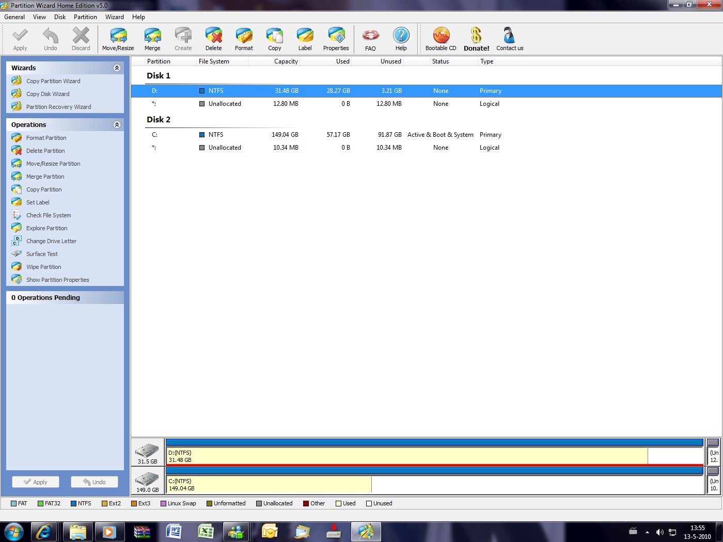Click the Label toolbar icon
Screen dimensions: 723x542
click(x=305, y=39)
